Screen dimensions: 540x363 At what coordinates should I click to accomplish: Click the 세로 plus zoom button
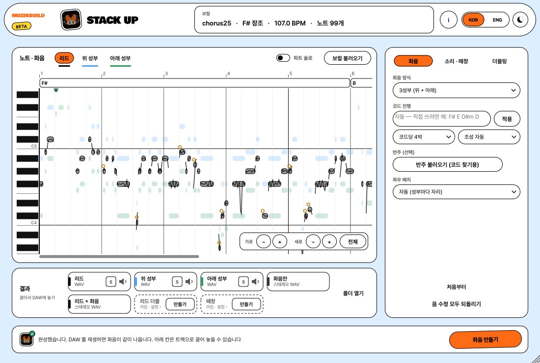tap(329, 241)
